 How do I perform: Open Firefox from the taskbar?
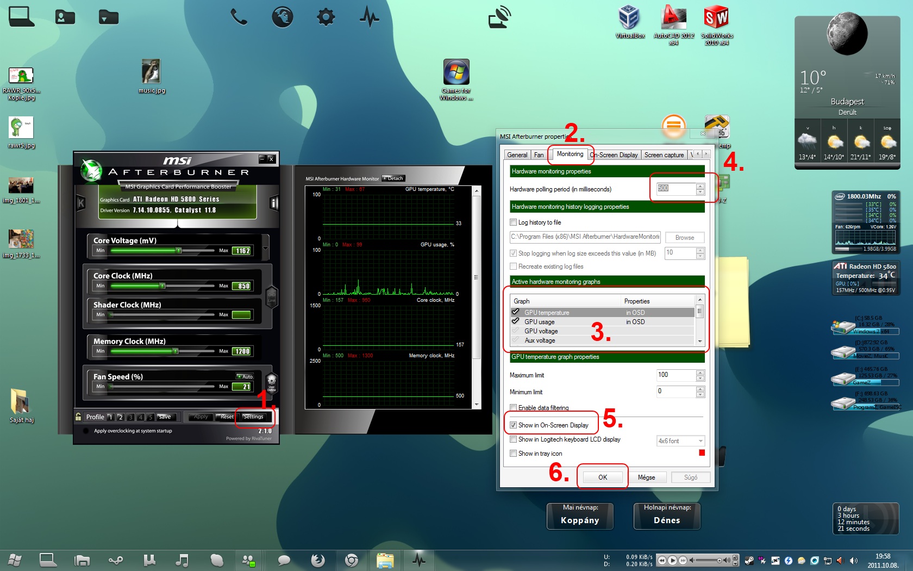click(x=318, y=560)
